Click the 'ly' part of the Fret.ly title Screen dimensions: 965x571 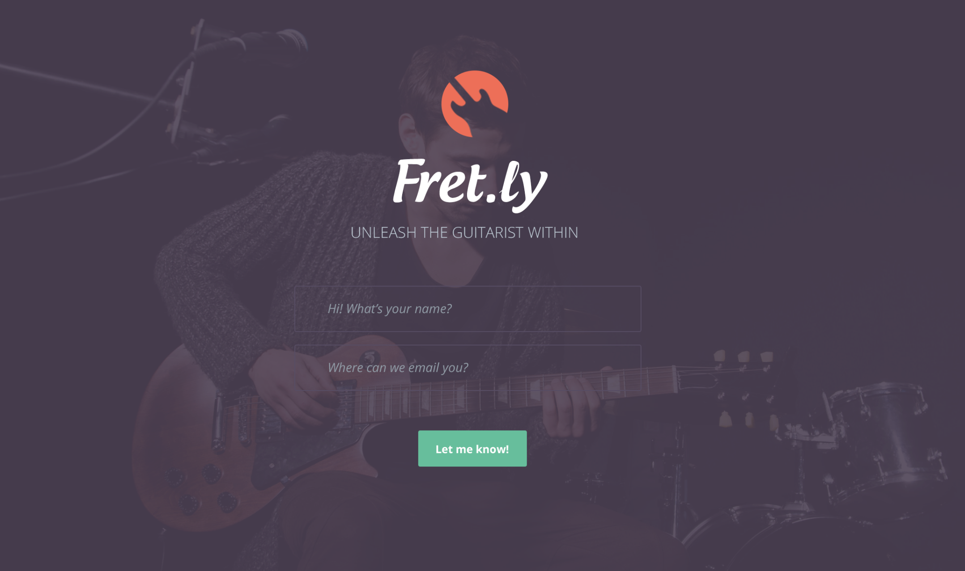click(524, 187)
